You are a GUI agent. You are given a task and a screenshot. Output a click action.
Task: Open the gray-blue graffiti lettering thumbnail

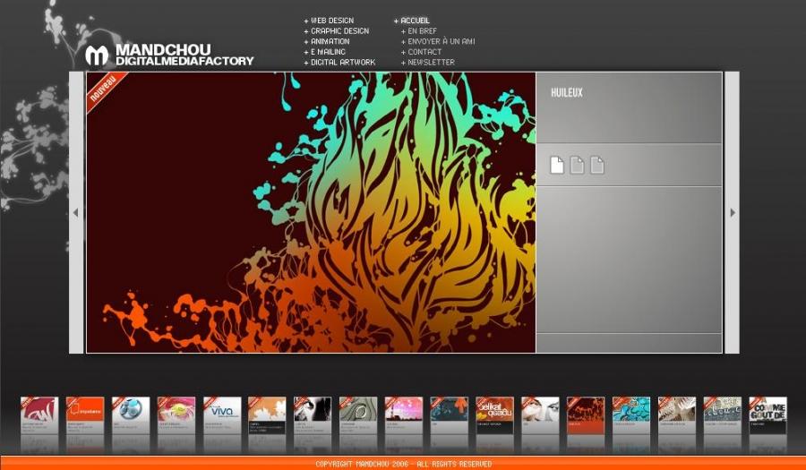click(723, 415)
